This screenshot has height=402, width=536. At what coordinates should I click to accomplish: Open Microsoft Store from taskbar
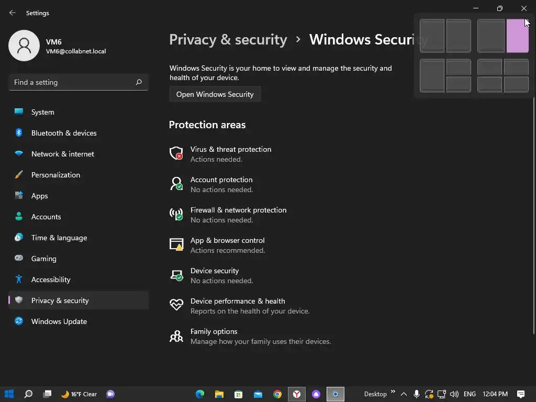pyautogui.click(x=238, y=394)
